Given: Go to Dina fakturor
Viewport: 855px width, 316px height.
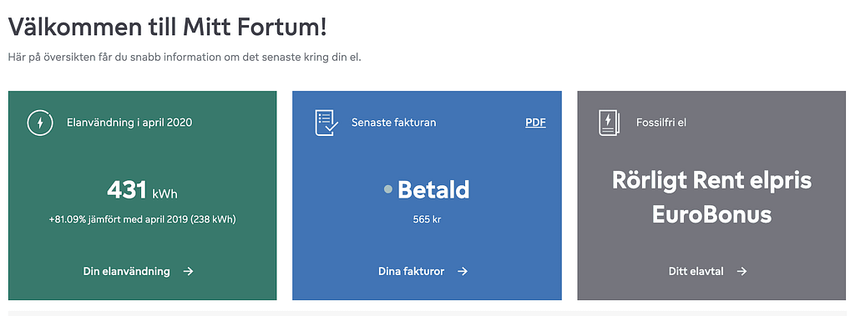Looking at the screenshot, I should (411, 271).
